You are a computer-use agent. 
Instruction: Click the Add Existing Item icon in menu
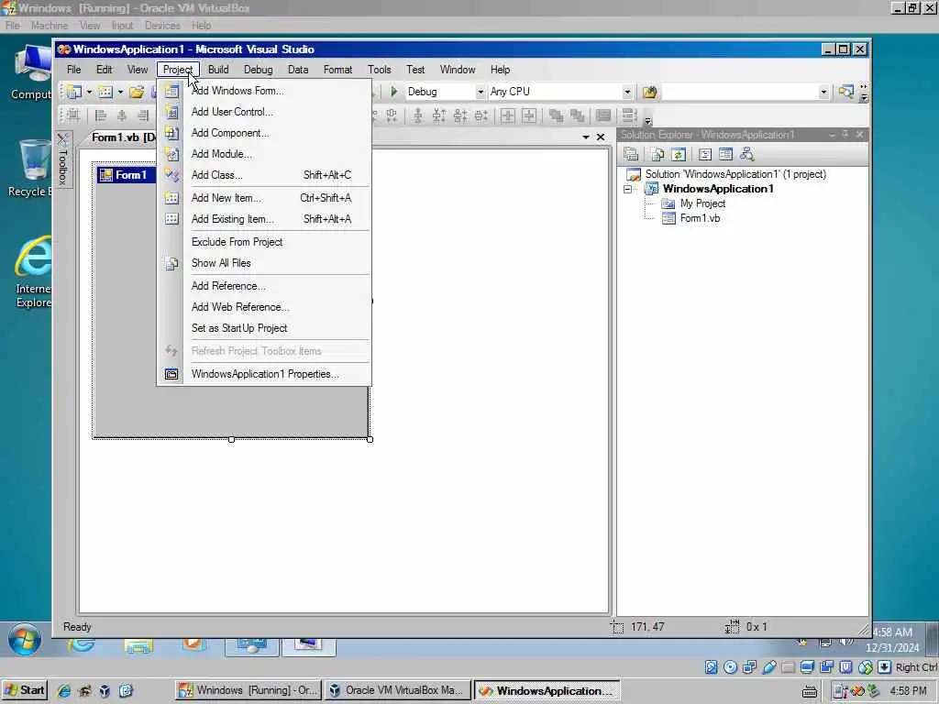coord(171,219)
